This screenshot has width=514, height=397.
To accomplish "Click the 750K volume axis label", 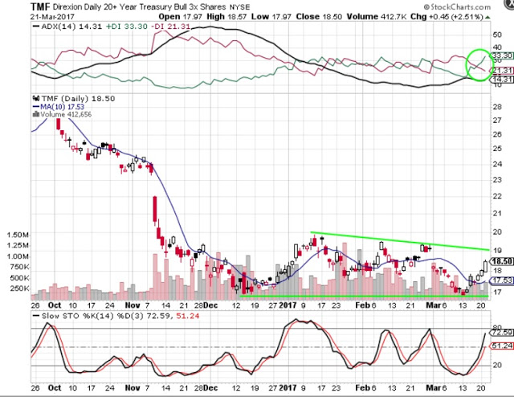I will 19,267.
